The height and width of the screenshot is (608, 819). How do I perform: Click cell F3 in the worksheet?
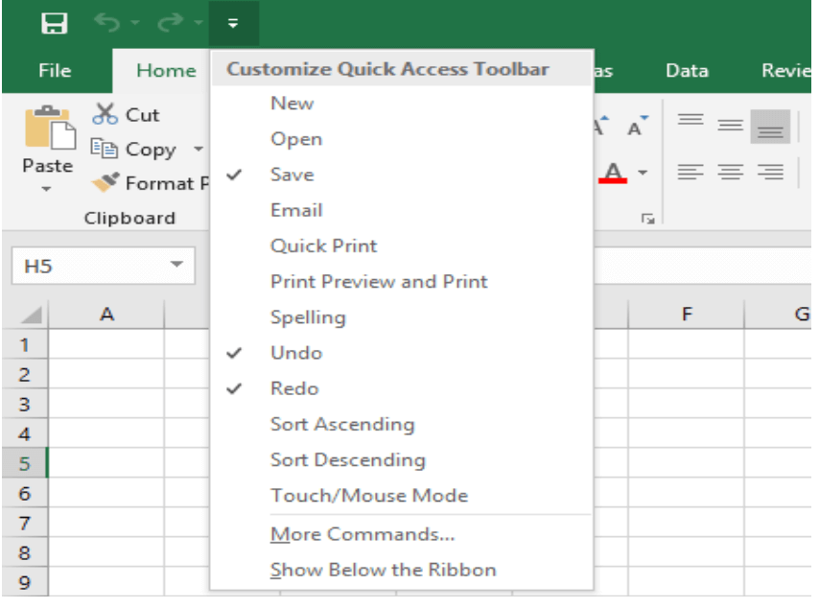687,403
